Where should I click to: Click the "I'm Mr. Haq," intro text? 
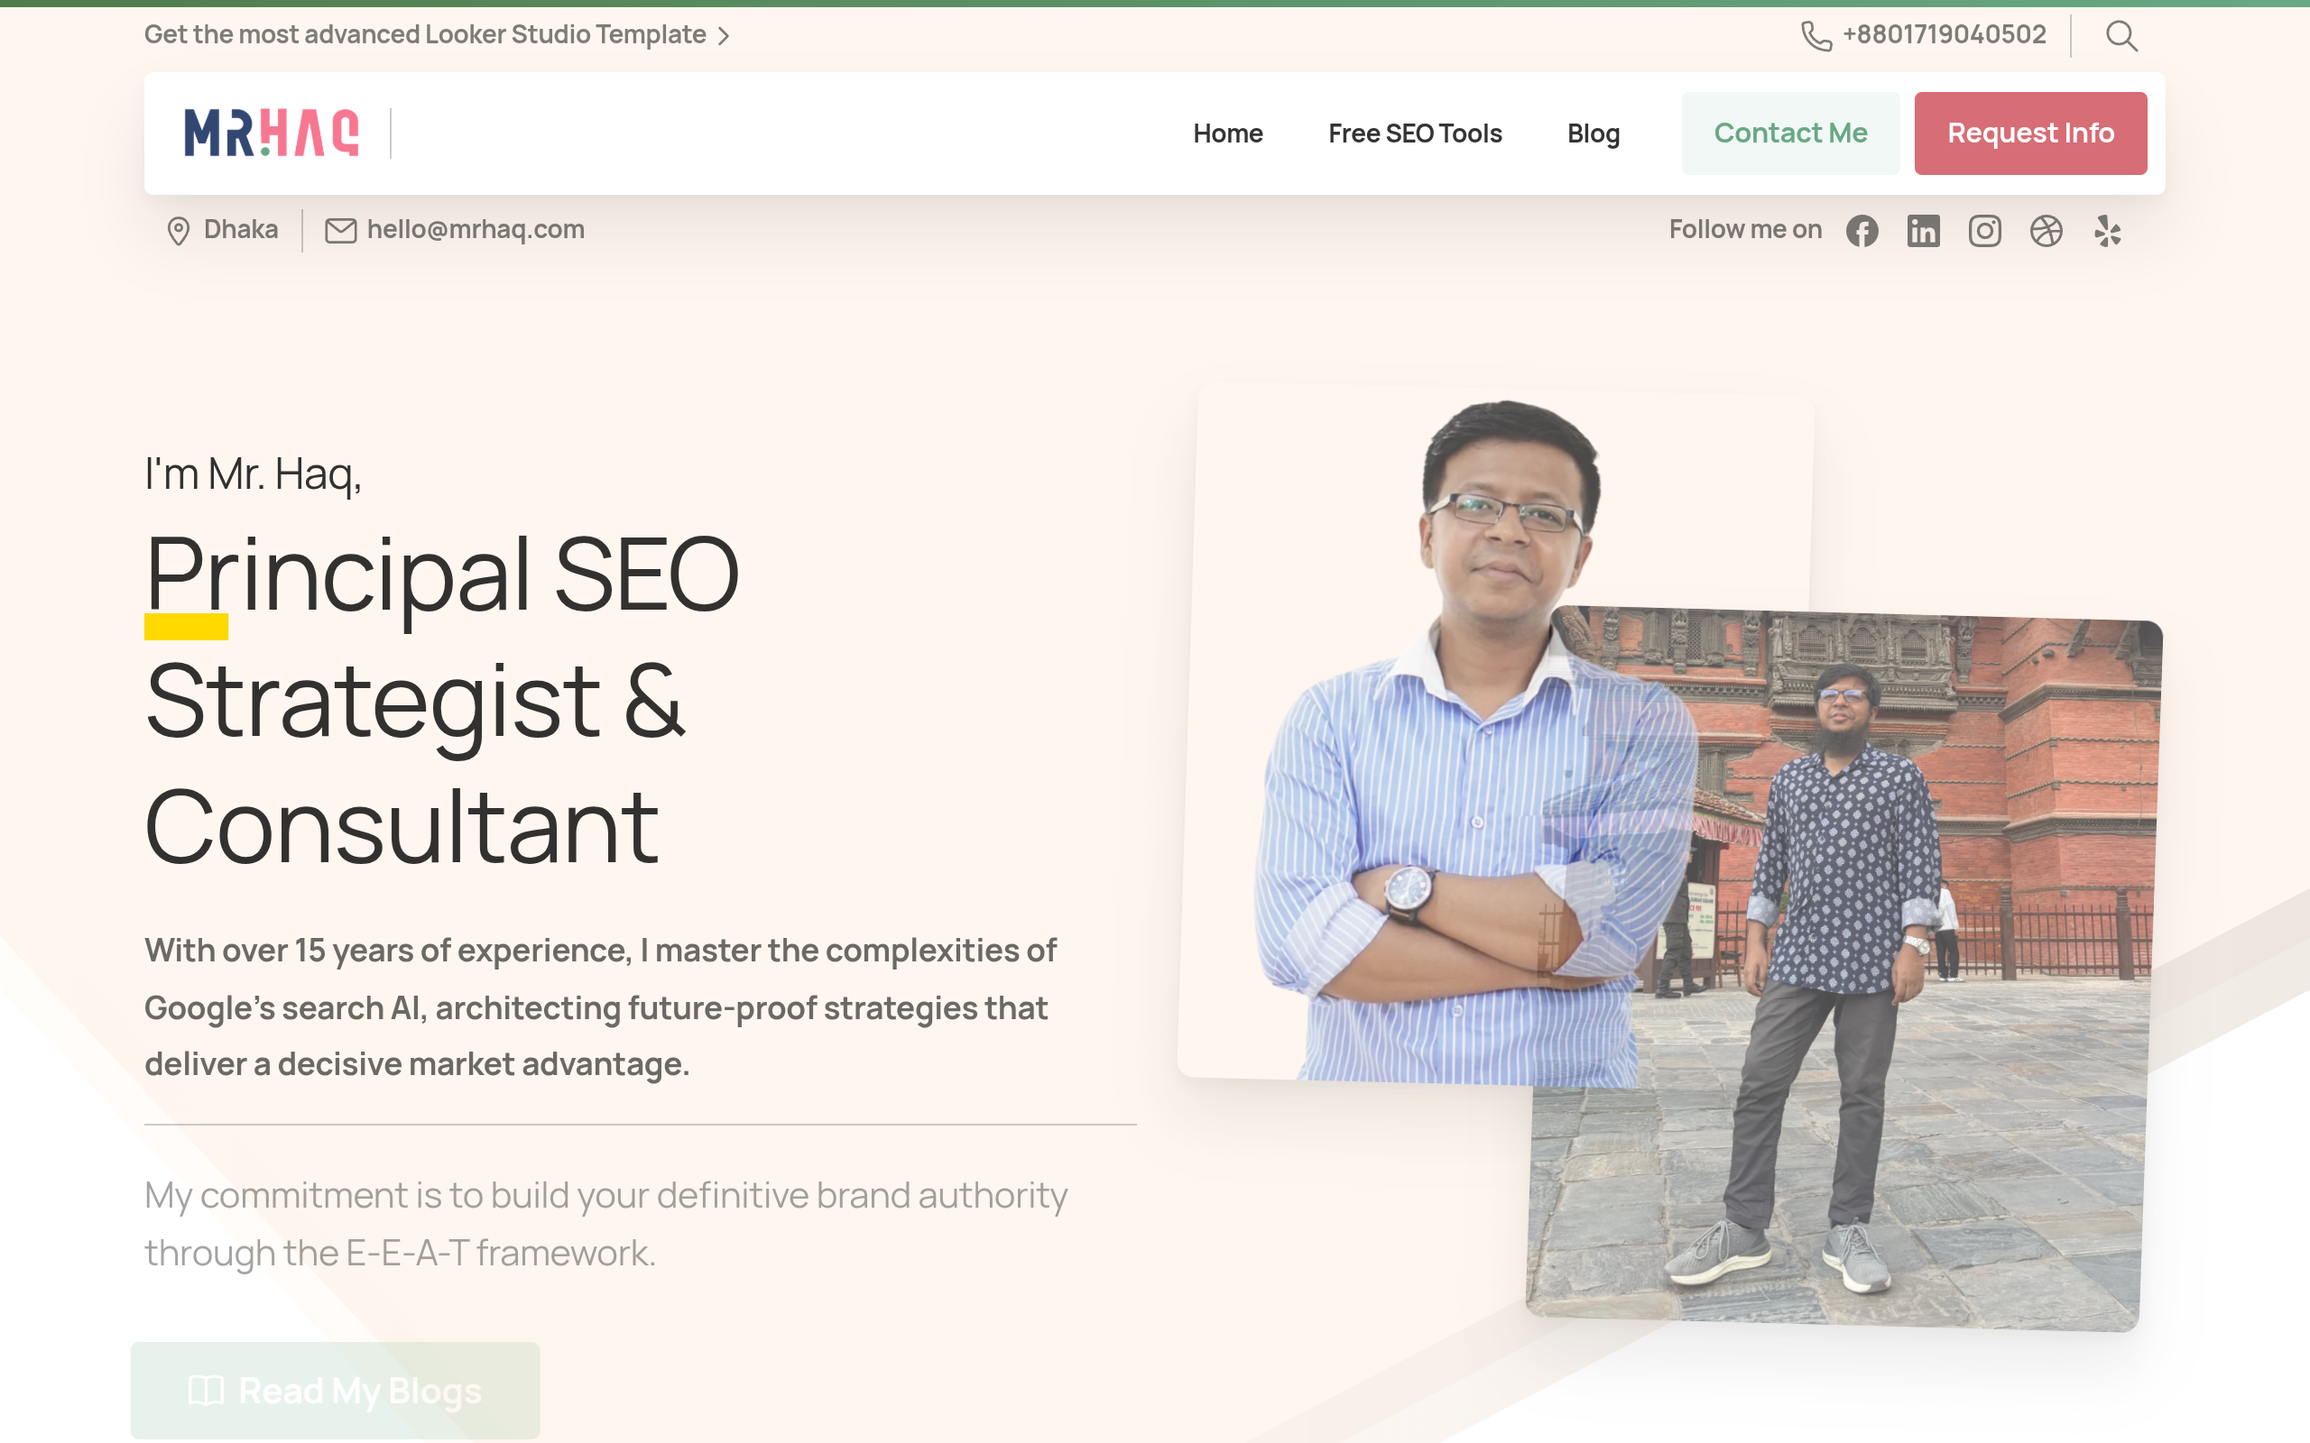(253, 474)
